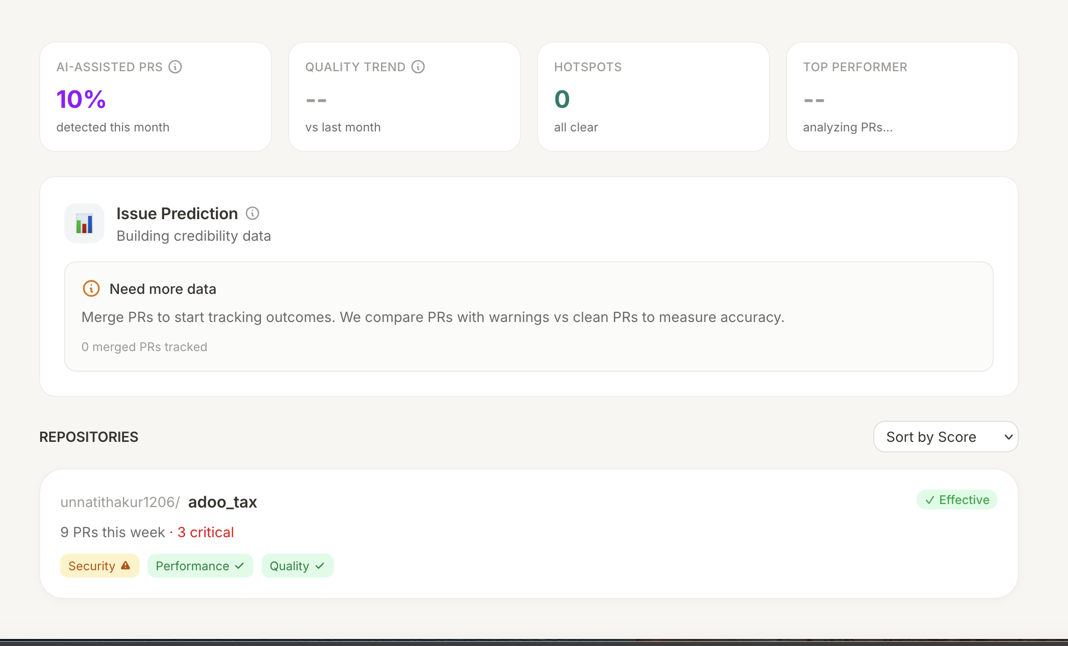Click the Quality checkmark icon
This screenshot has height=646, width=1068.
tap(320, 565)
